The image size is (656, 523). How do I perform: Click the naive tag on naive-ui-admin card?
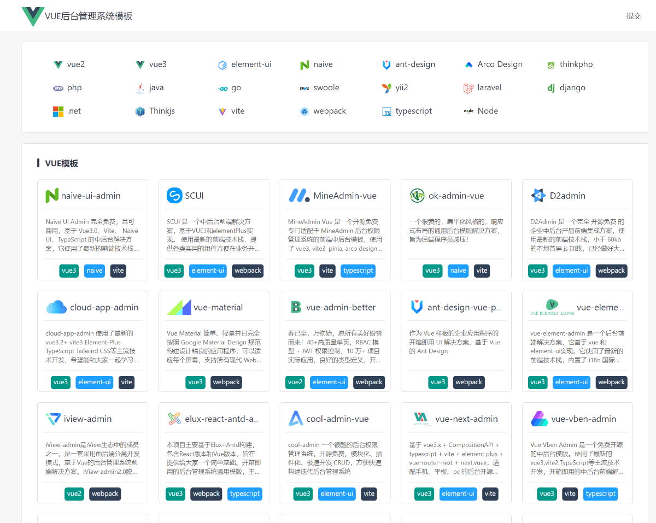point(95,271)
